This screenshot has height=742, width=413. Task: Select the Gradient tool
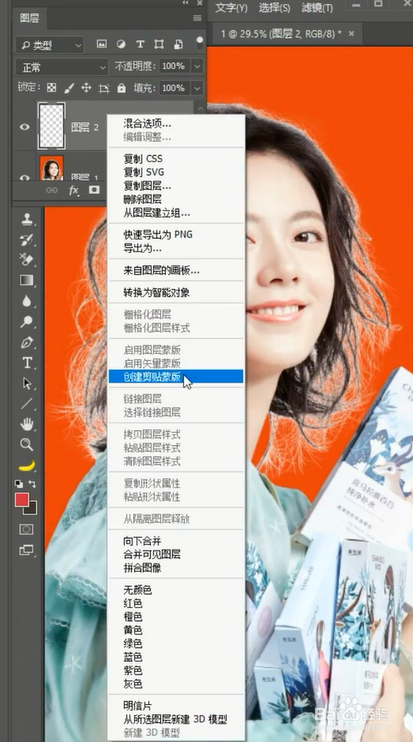click(x=27, y=280)
